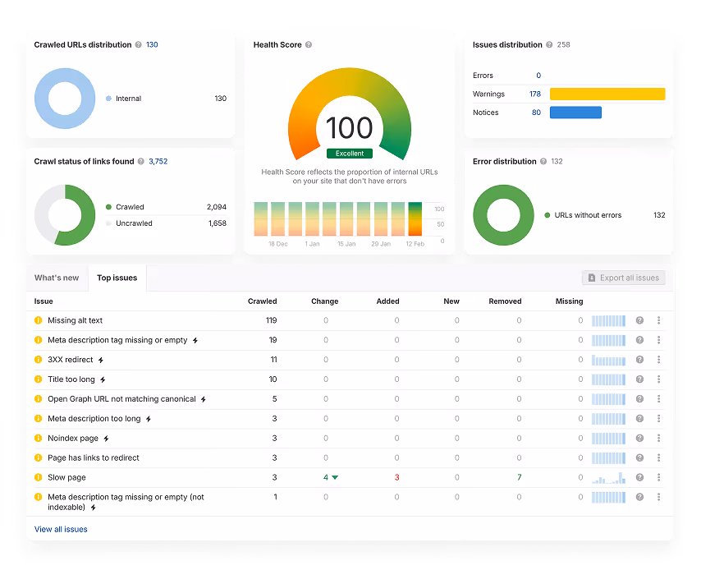This screenshot has width=701, height=570.
Task: Click help icon in Meta description tag missing or empty row
Action: (639, 340)
